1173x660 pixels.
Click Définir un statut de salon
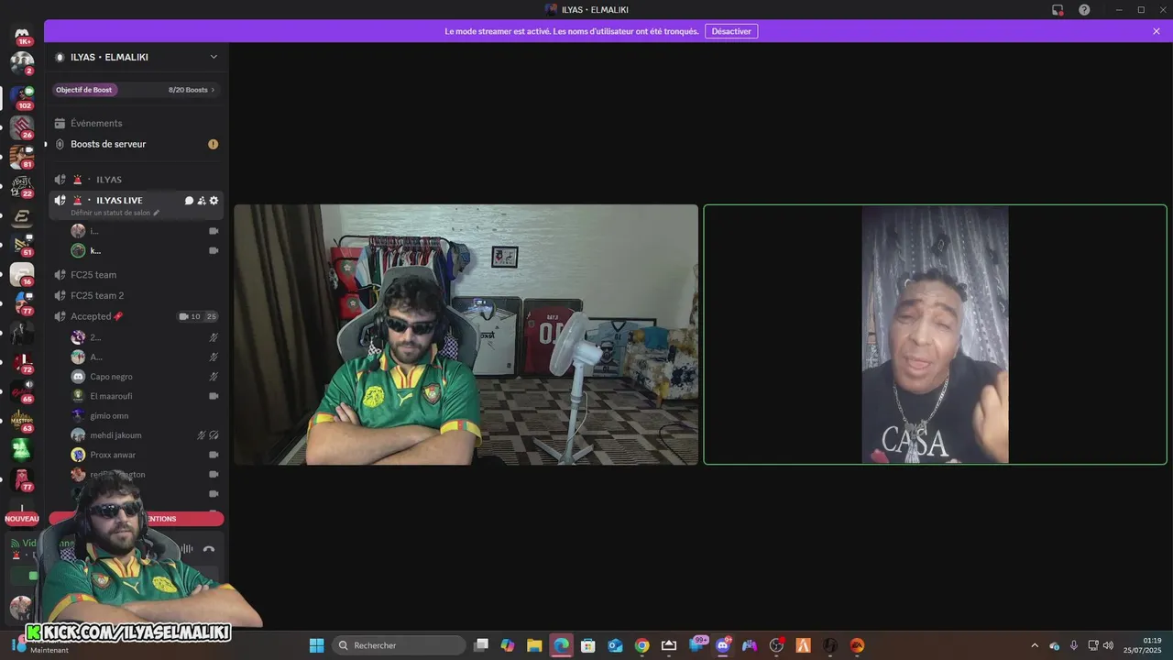110,213
